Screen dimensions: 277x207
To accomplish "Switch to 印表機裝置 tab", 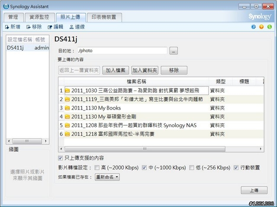I will [104, 17].
